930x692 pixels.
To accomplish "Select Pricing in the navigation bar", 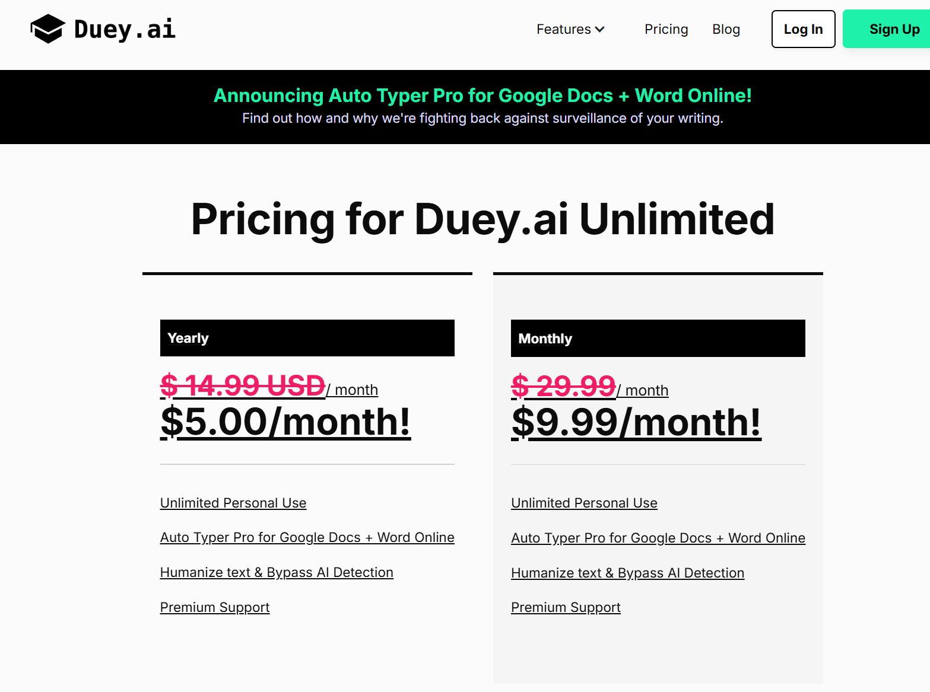I will (x=666, y=29).
